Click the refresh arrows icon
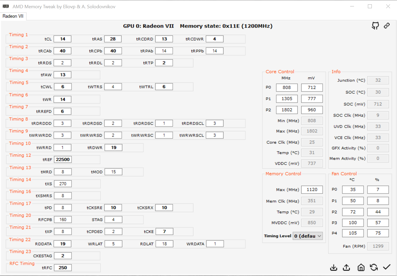 pyautogui.click(x=374, y=268)
